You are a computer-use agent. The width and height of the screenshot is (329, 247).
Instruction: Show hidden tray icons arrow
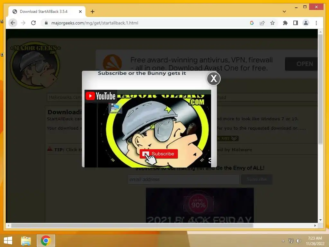coord(283,241)
